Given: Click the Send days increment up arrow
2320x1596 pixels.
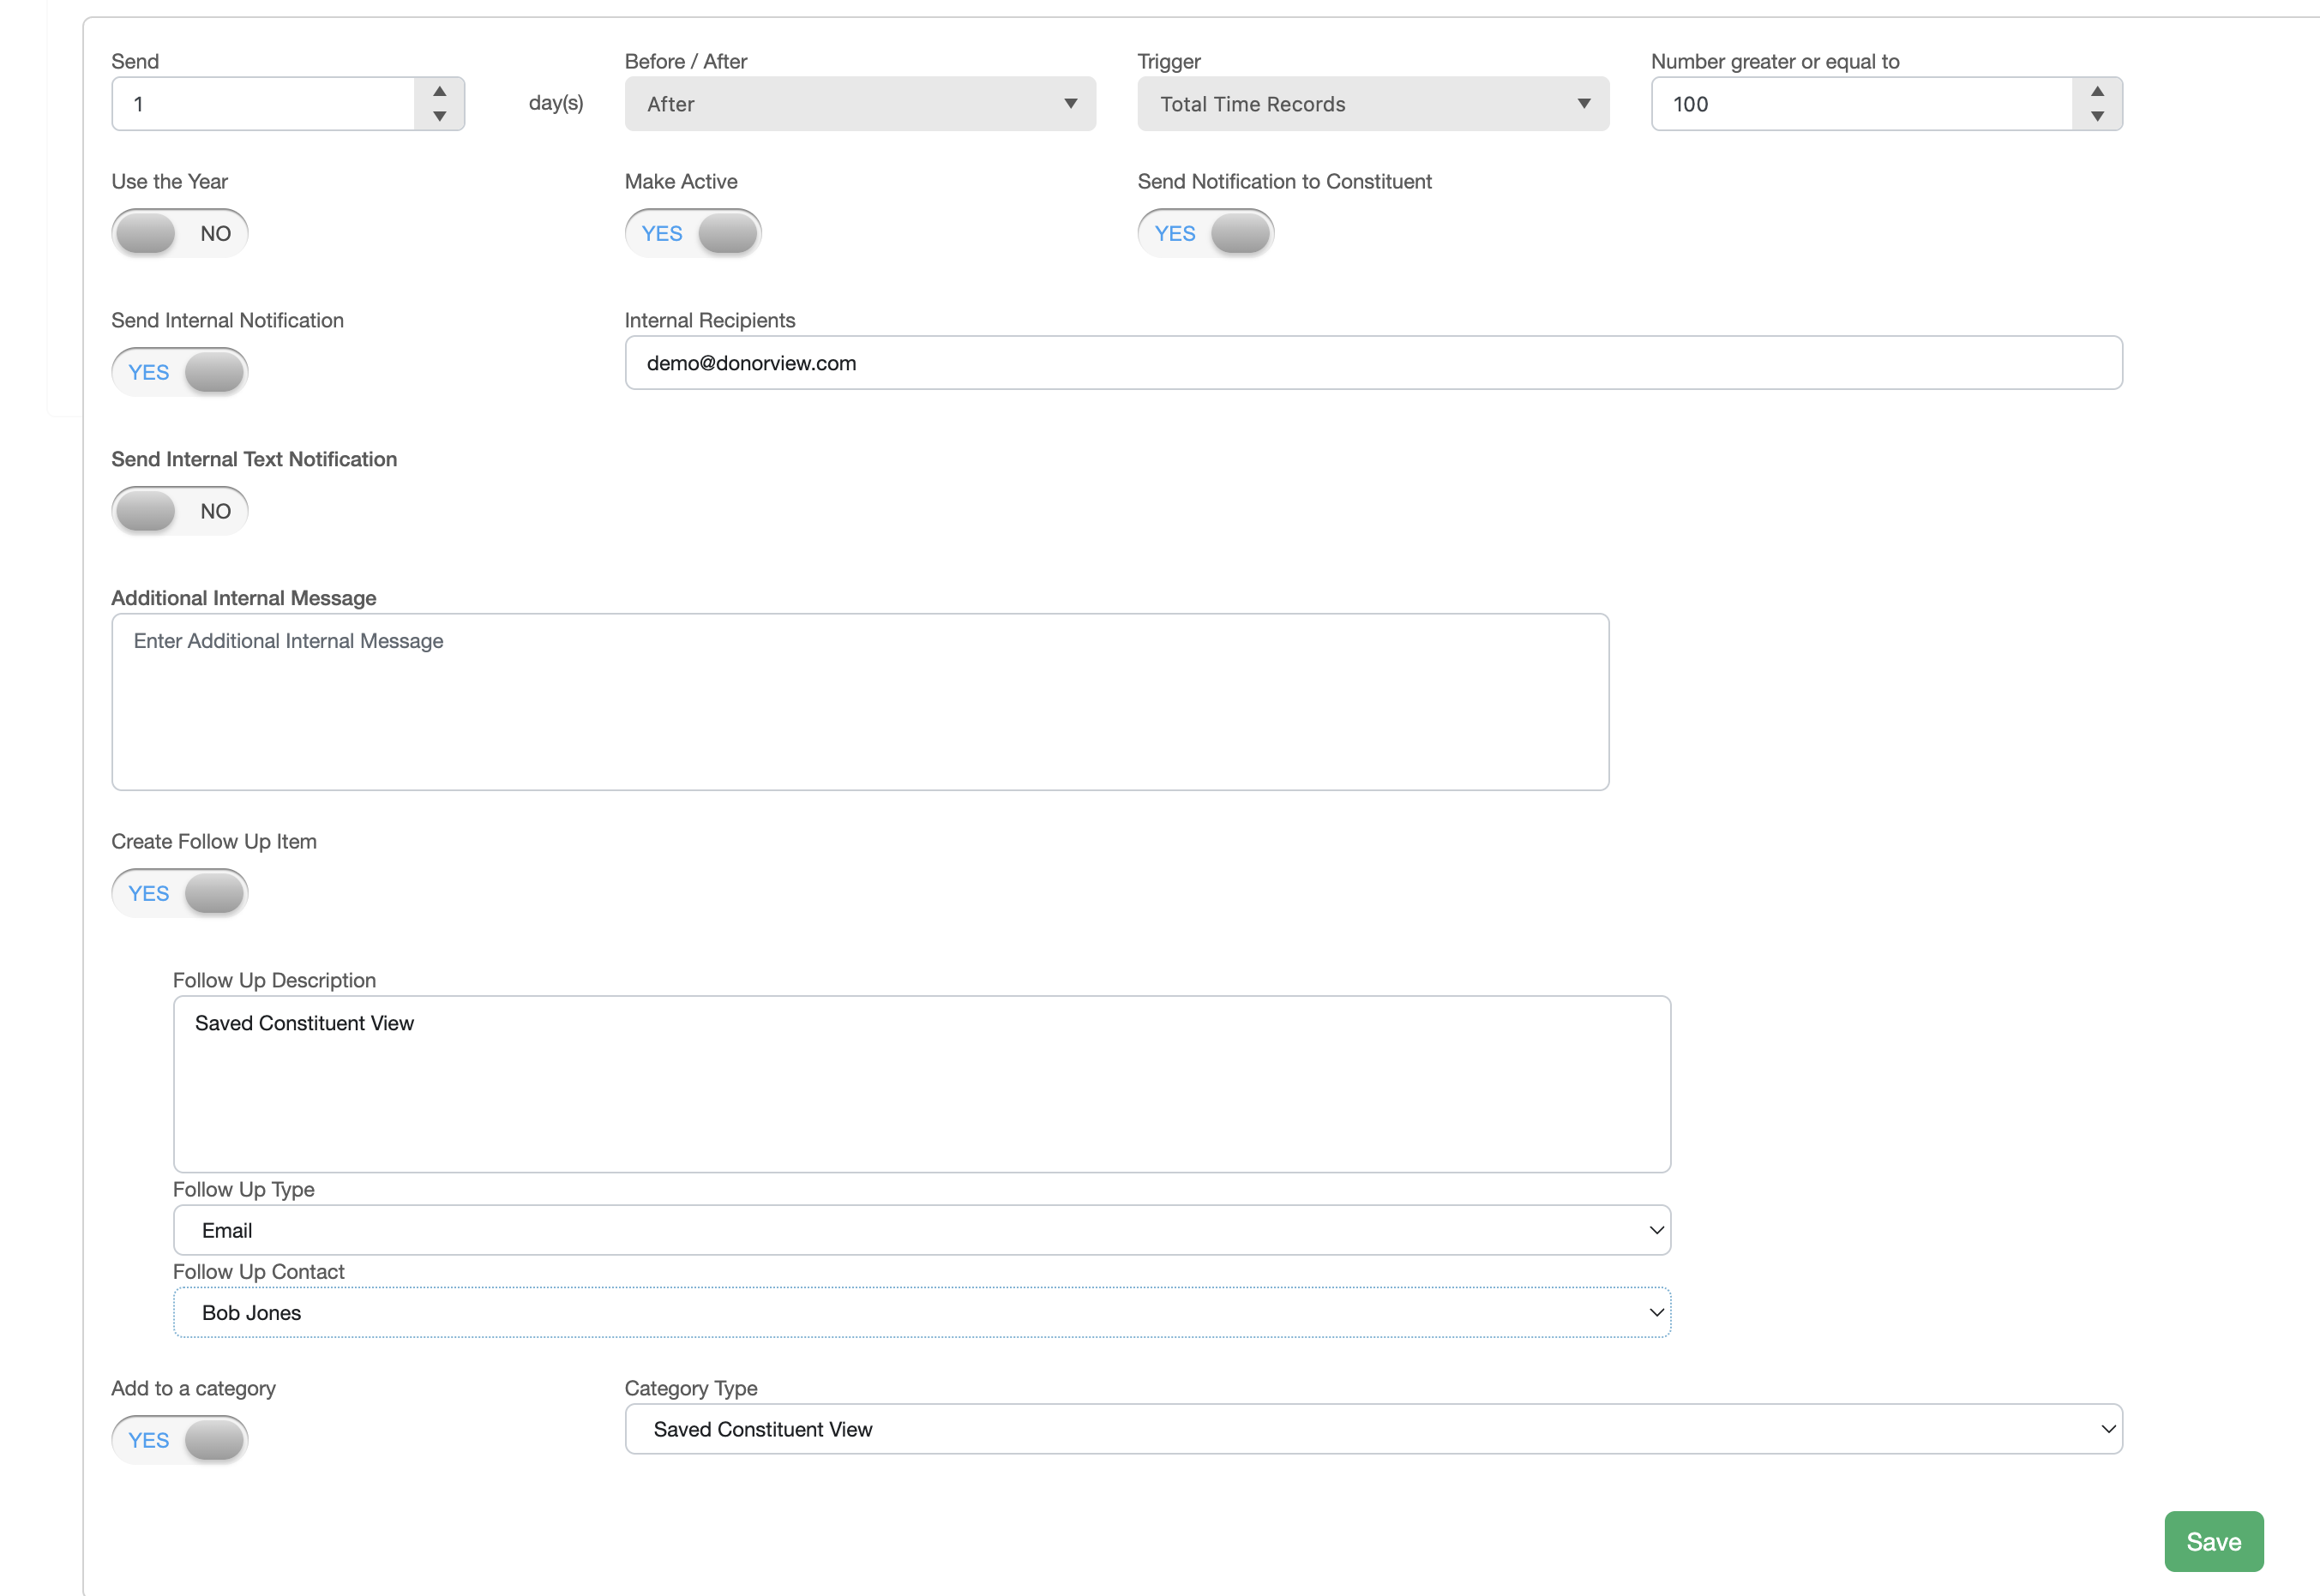Looking at the screenshot, I should coord(439,91).
